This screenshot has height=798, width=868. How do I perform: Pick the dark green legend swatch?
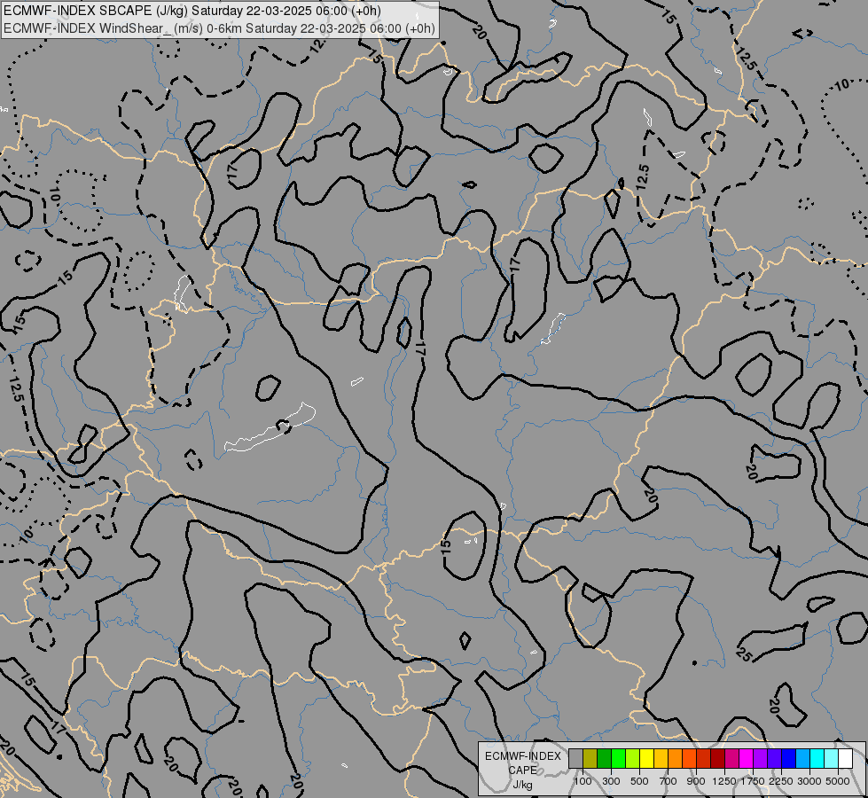click(604, 759)
